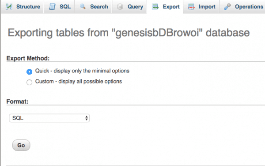The height and width of the screenshot is (166, 265).
Task: Click the Export tab icon
Action: [155, 7]
